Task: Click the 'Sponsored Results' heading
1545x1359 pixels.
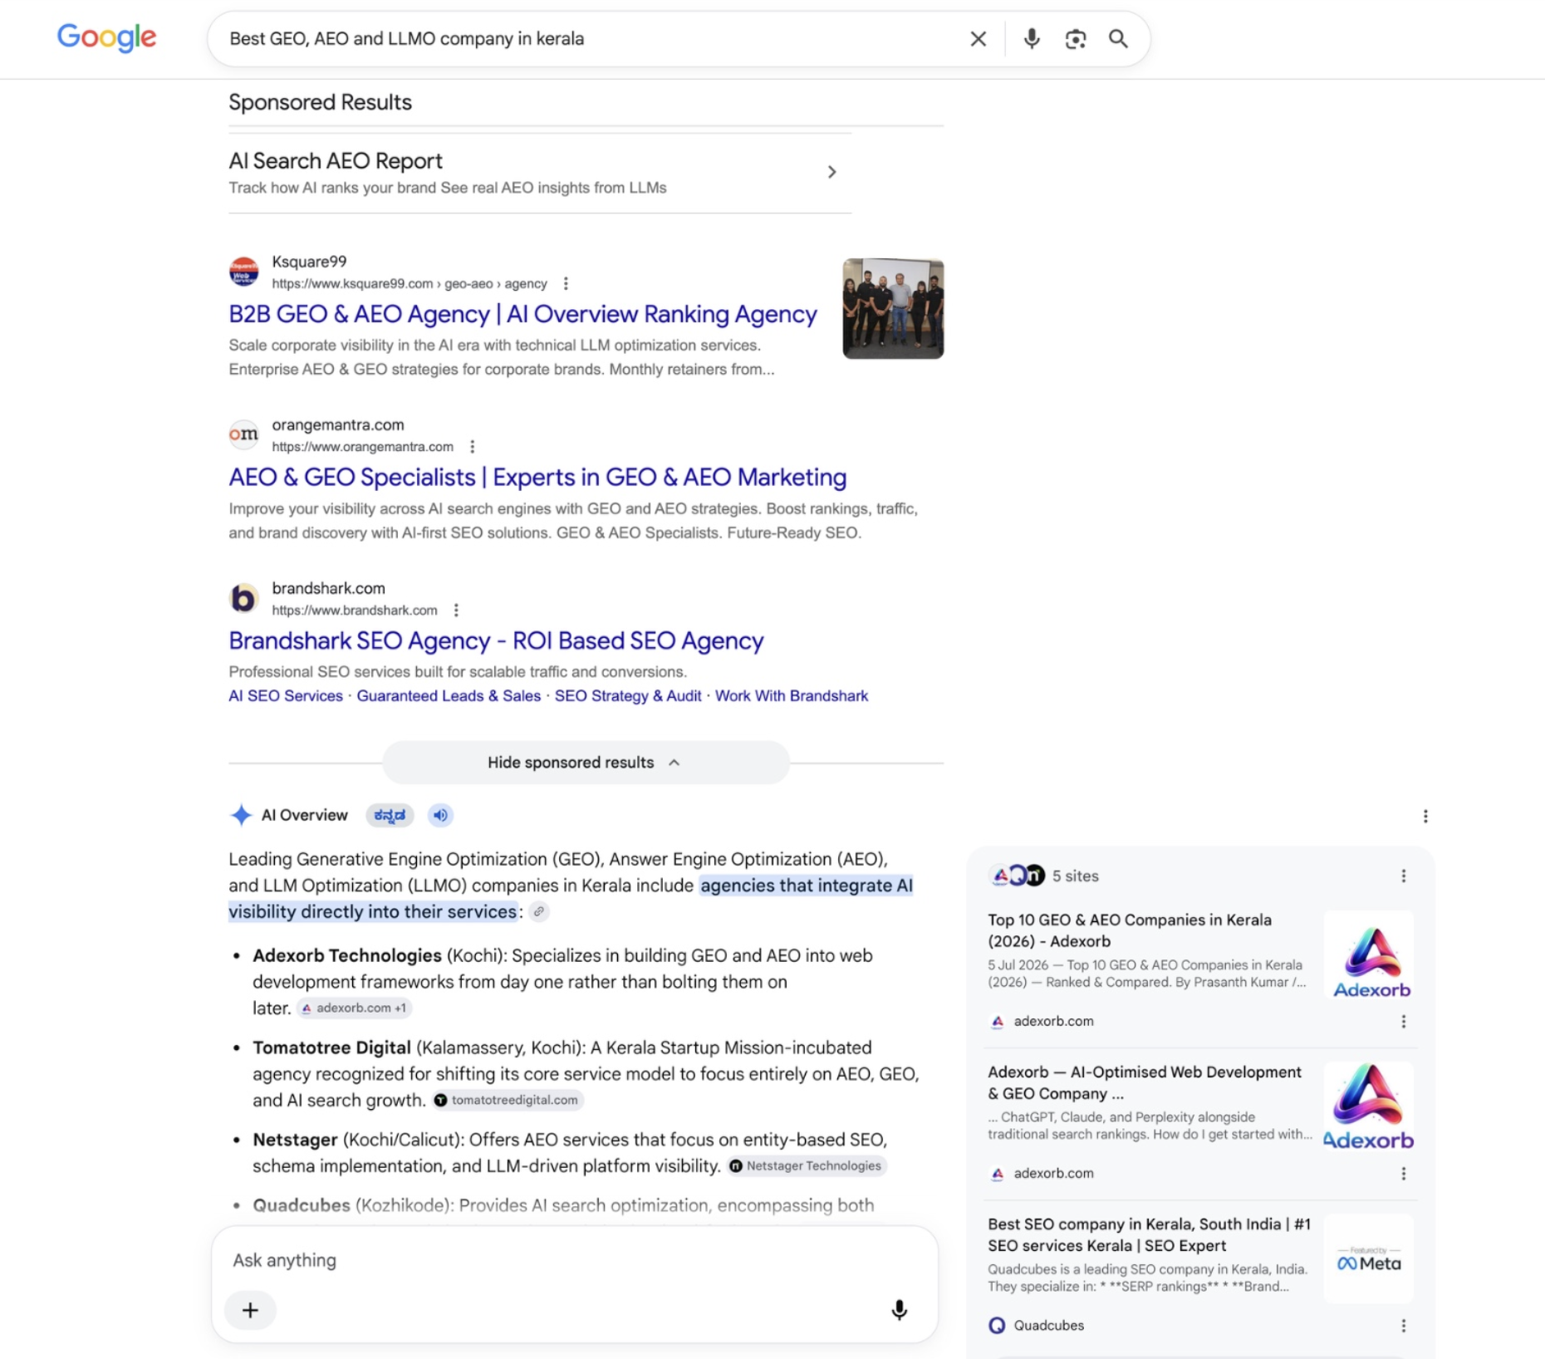Action: coord(320,103)
